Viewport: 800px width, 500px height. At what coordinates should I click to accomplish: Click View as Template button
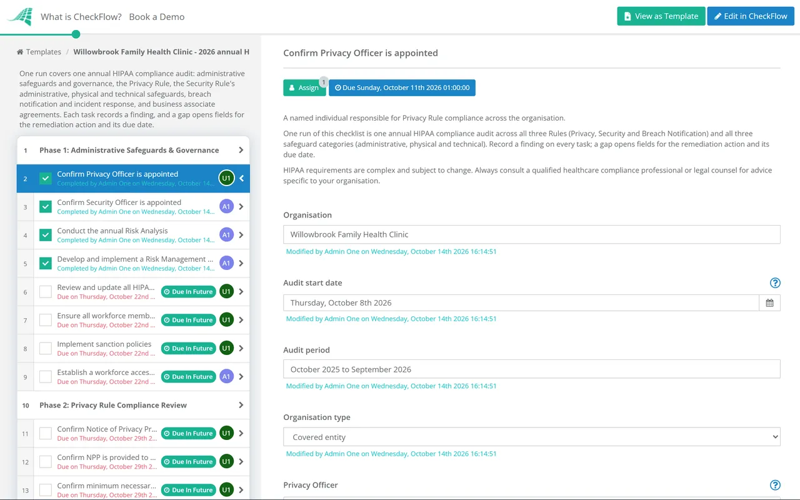tap(661, 16)
